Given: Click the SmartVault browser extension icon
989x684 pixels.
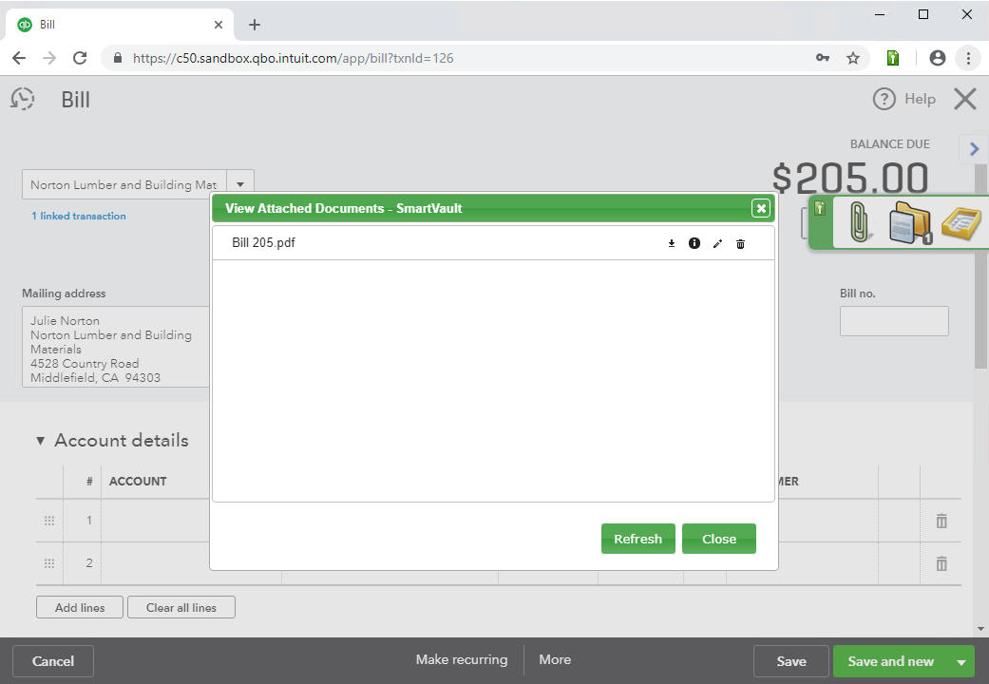Looking at the screenshot, I should 892,58.
